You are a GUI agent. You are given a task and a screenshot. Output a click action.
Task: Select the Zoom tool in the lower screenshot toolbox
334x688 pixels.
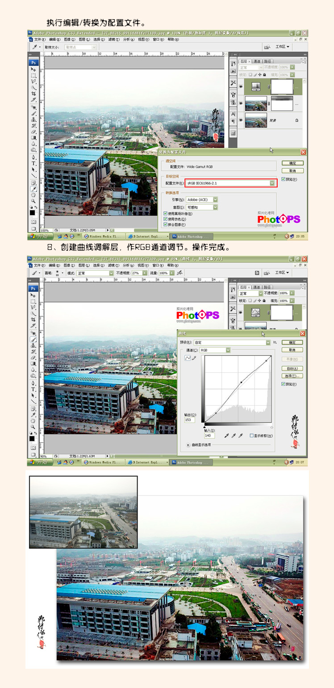(33, 427)
